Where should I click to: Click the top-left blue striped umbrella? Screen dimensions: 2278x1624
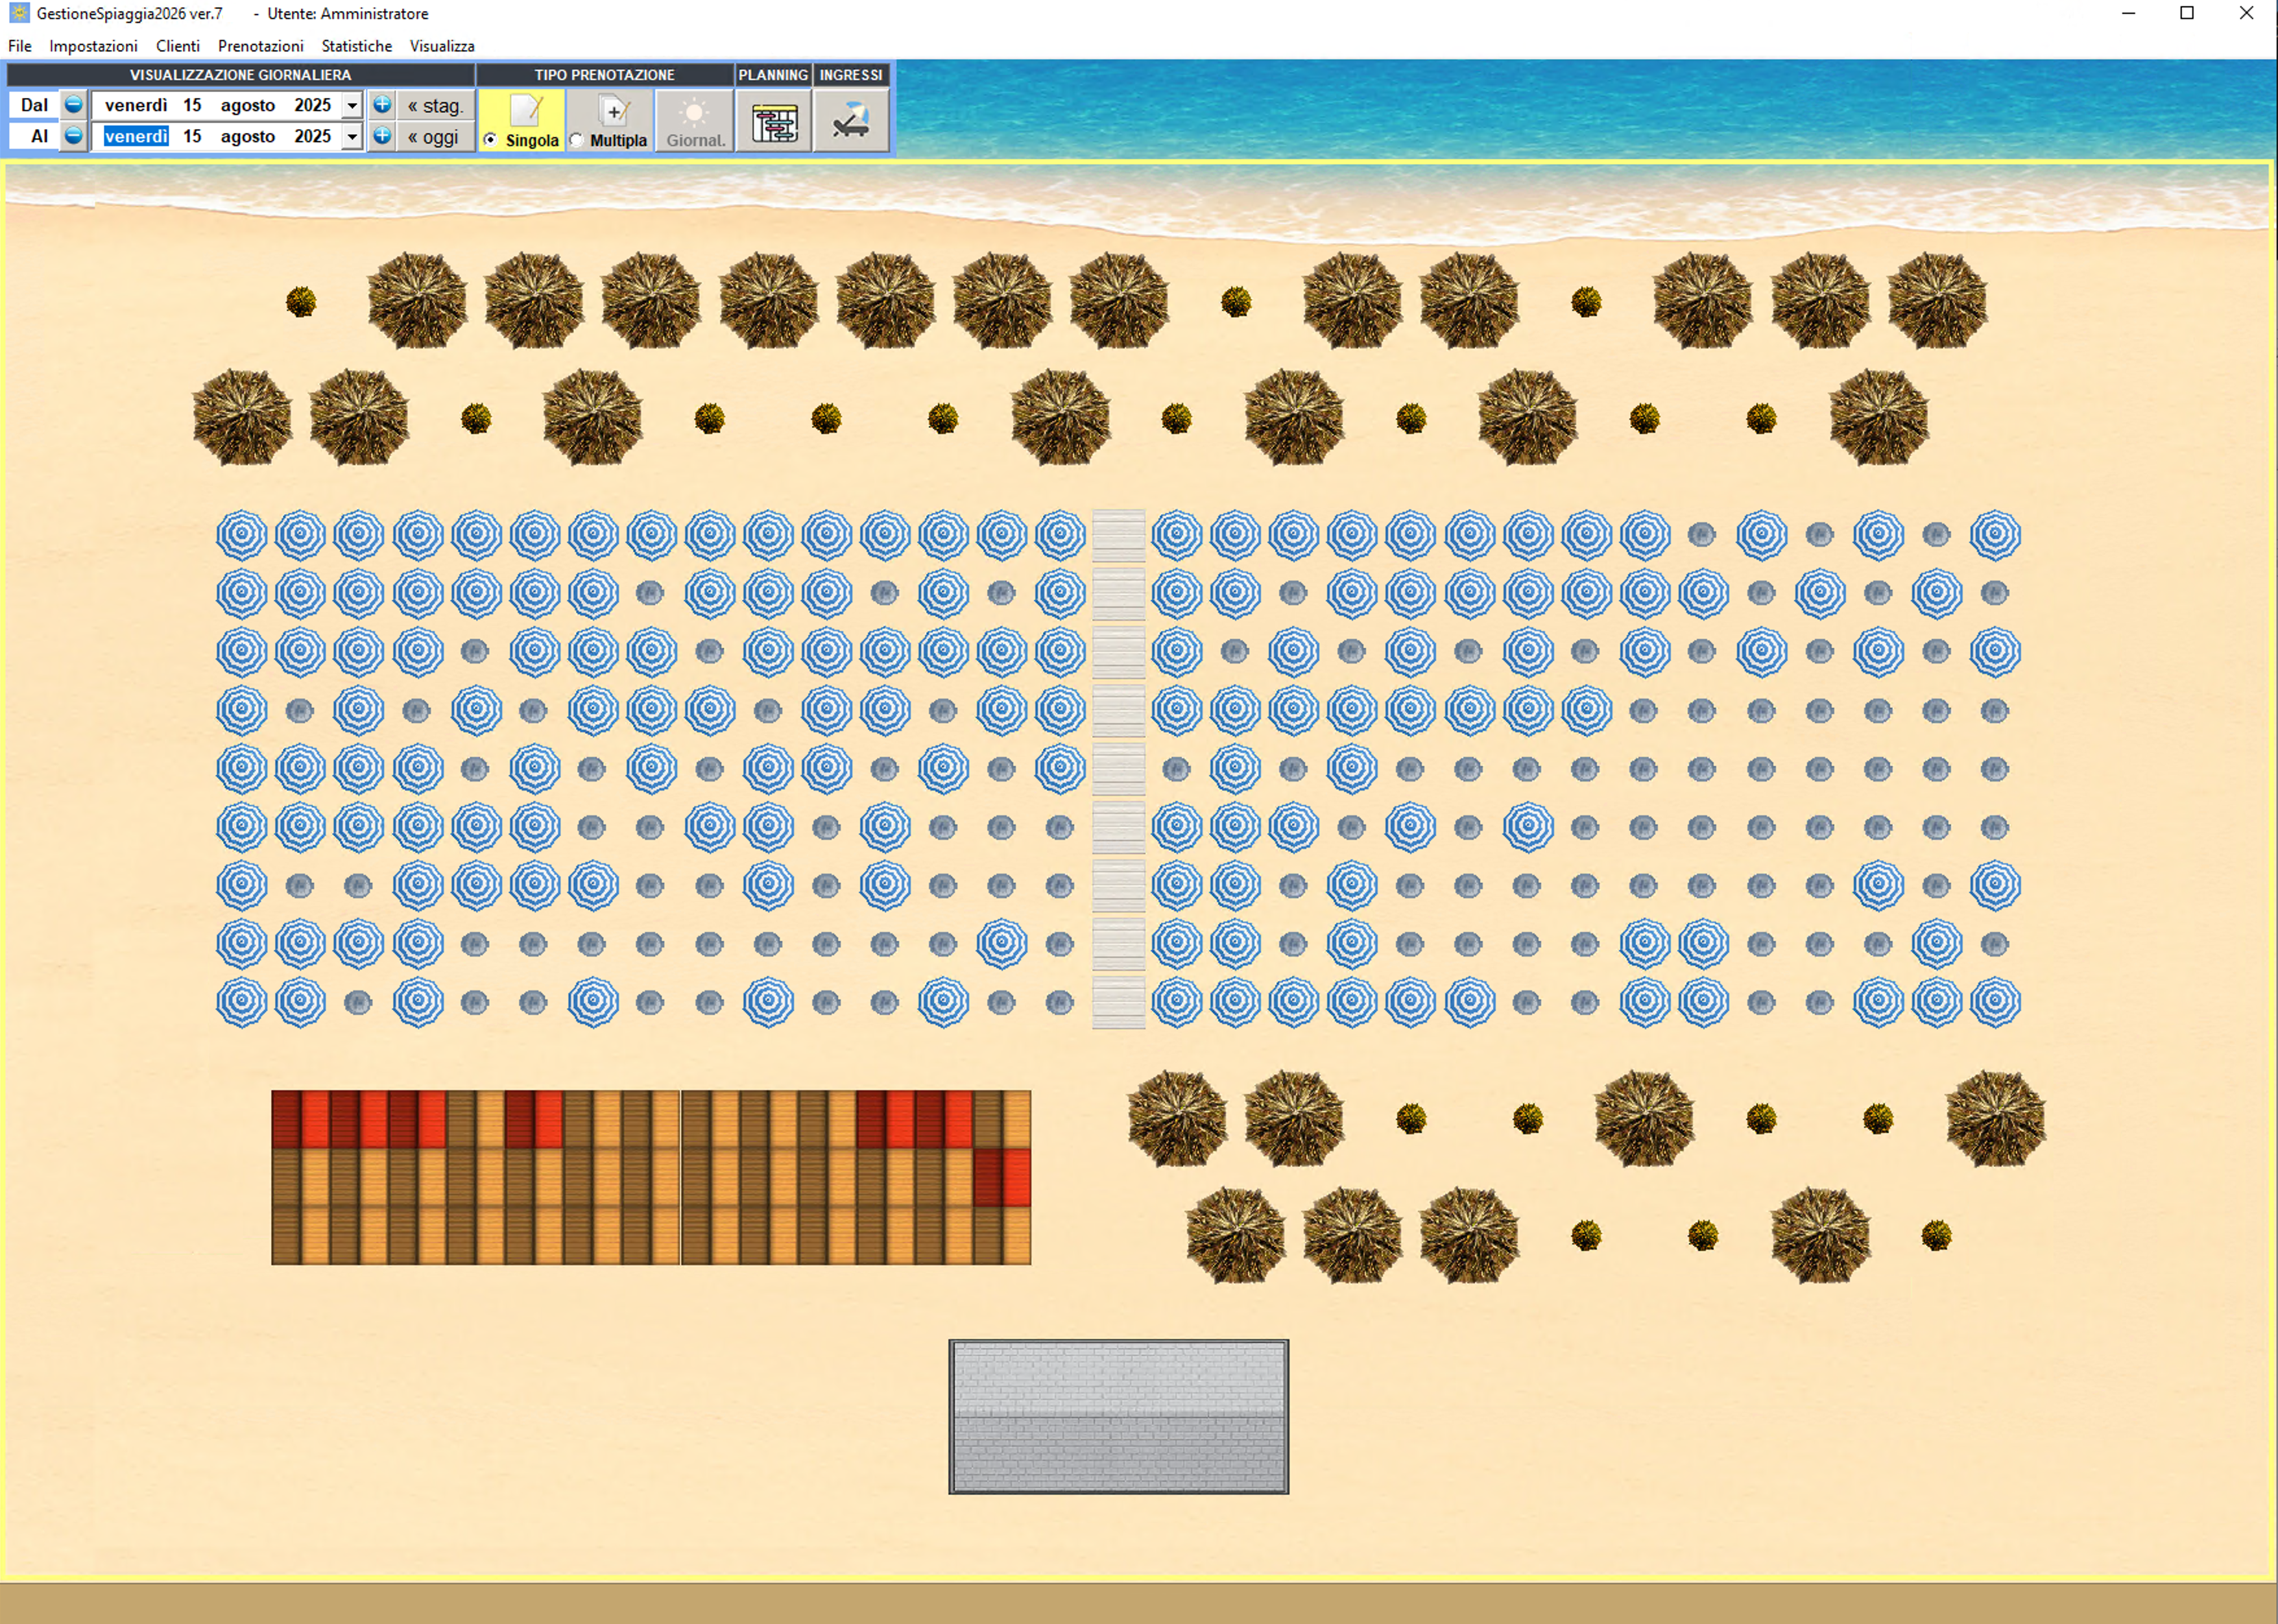click(242, 535)
